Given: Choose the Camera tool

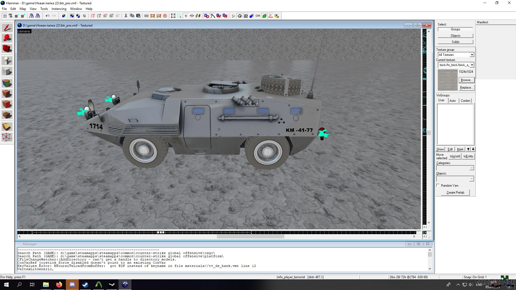Looking at the screenshot, I should click(x=7, y=49).
